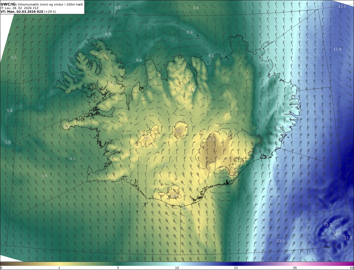Click the 13.0 value directly above the 12.9 label

click(x=342, y=6)
